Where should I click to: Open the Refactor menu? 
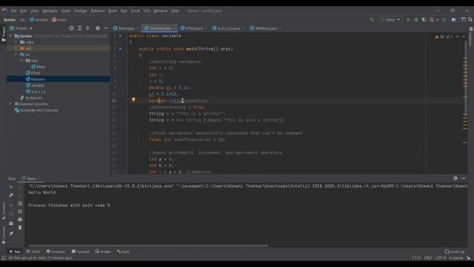pyautogui.click(x=98, y=11)
